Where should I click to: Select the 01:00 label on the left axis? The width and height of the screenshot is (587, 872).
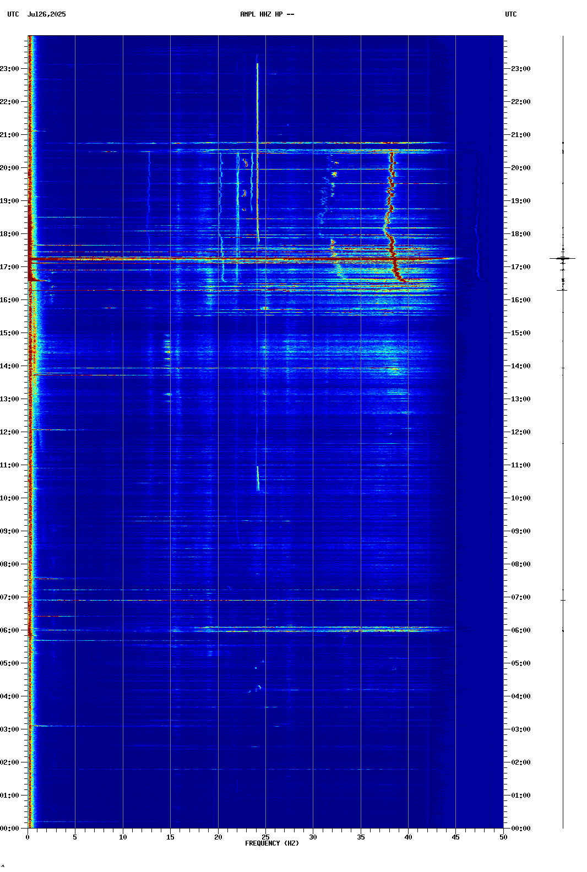pos(9,795)
